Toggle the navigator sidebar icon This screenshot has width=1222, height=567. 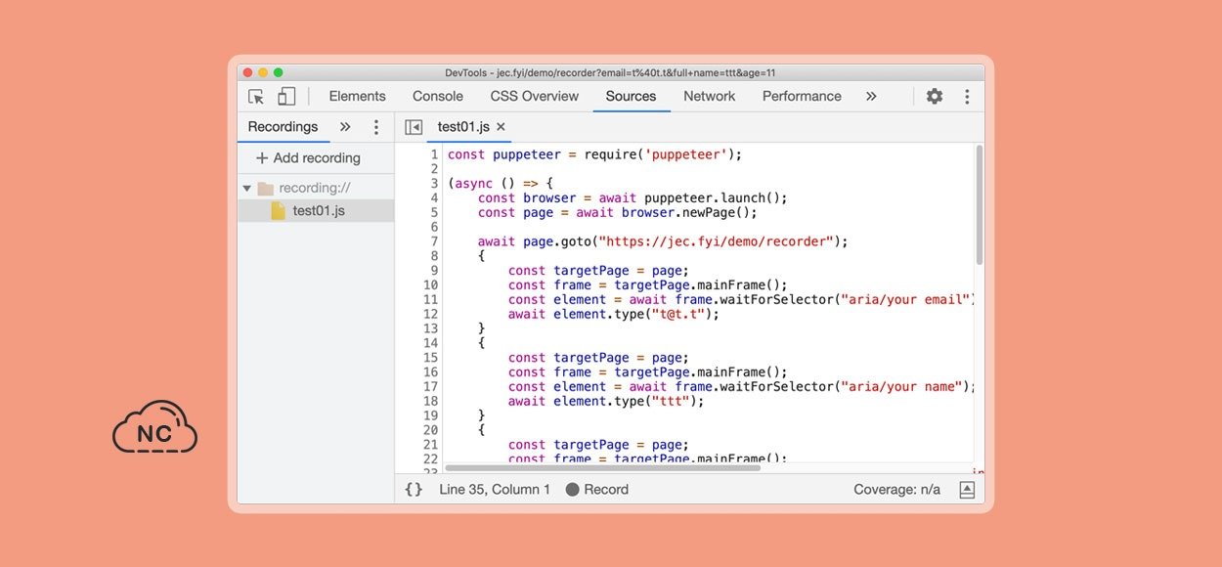pyautogui.click(x=414, y=127)
